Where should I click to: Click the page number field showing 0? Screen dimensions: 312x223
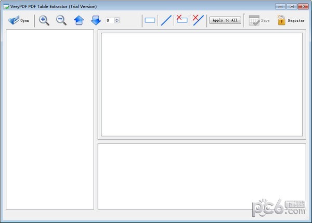110,20
